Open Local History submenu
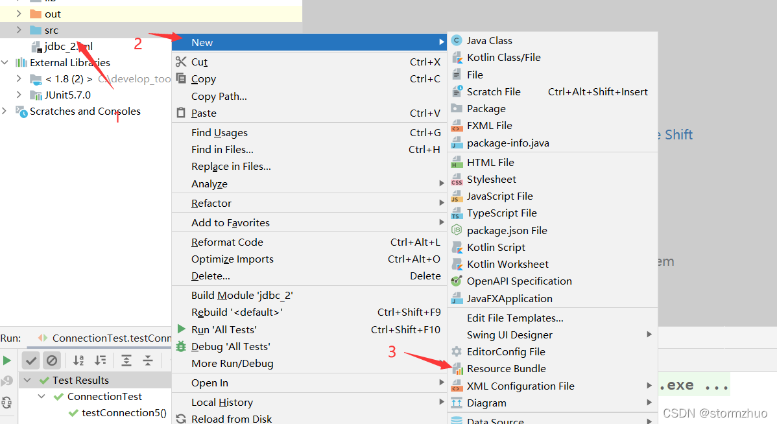777x424 pixels. click(x=309, y=402)
